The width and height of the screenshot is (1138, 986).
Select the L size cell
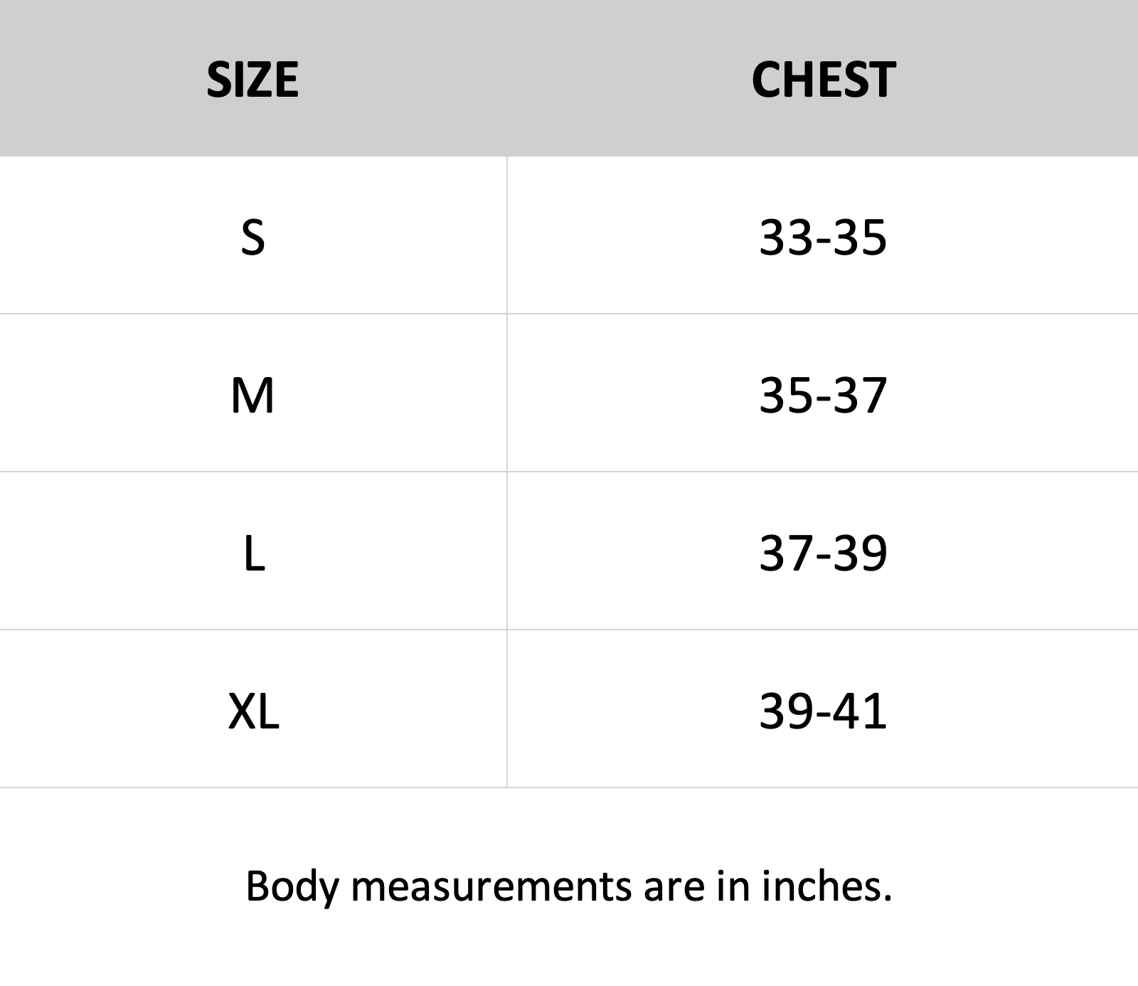tap(254, 553)
